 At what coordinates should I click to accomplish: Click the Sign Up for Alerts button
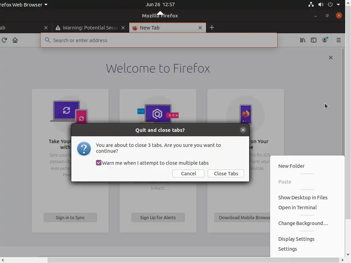pyautogui.click(x=158, y=217)
